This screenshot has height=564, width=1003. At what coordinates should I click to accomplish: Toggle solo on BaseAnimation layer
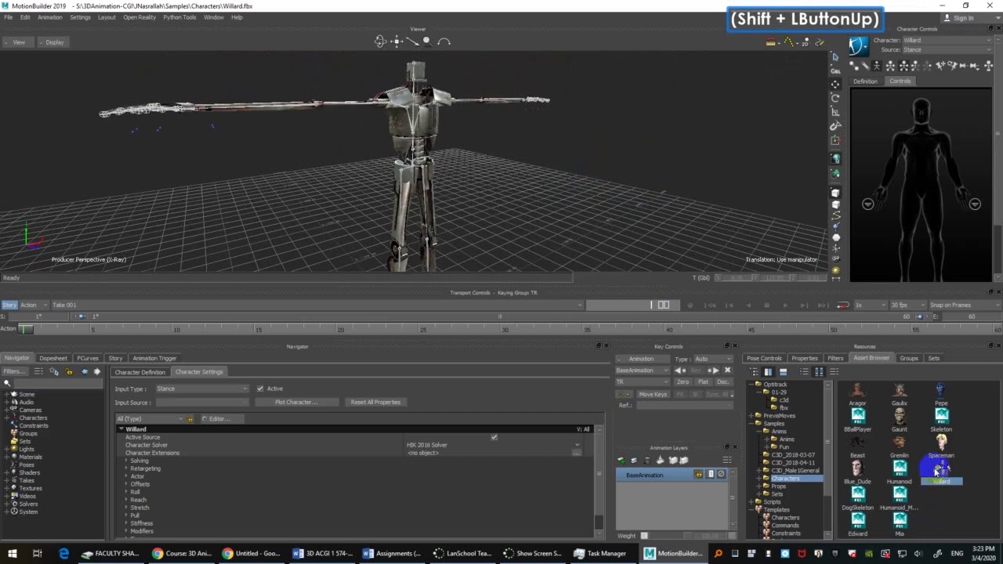(x=711, y=475)
